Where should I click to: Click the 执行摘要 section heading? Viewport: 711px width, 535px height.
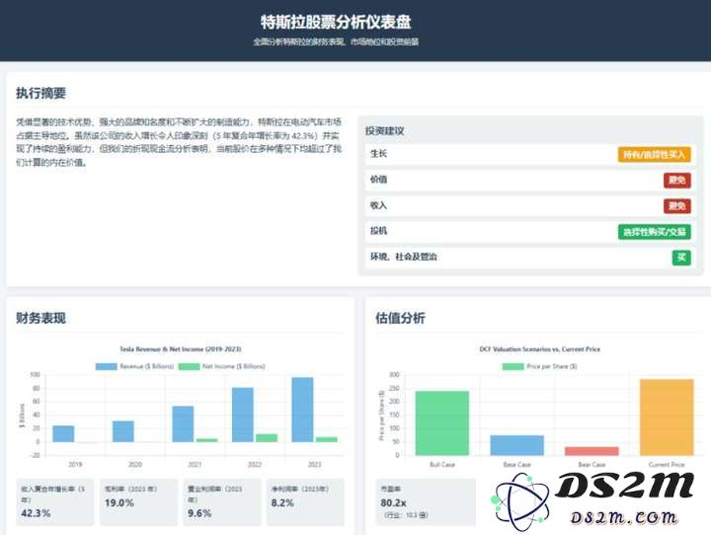point(40,93)
